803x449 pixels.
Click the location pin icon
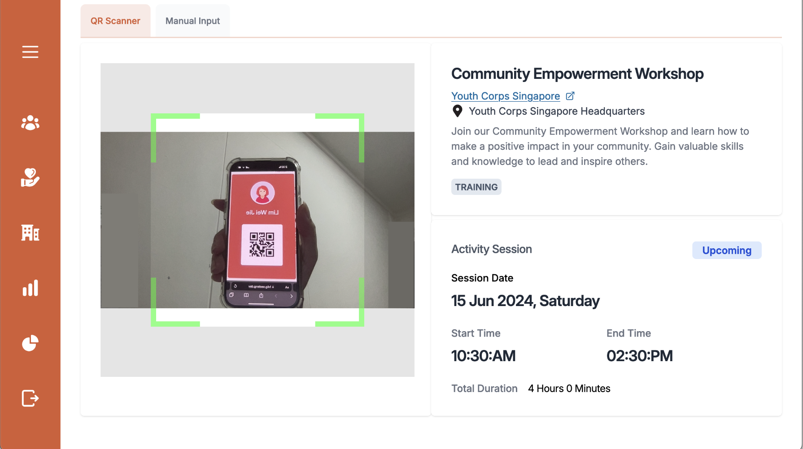(457, 111)
